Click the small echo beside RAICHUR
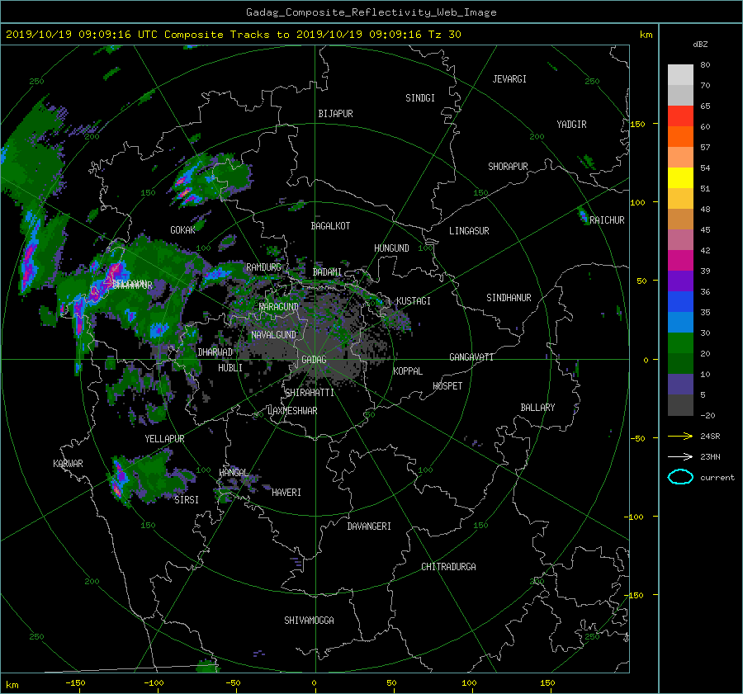 584,216
